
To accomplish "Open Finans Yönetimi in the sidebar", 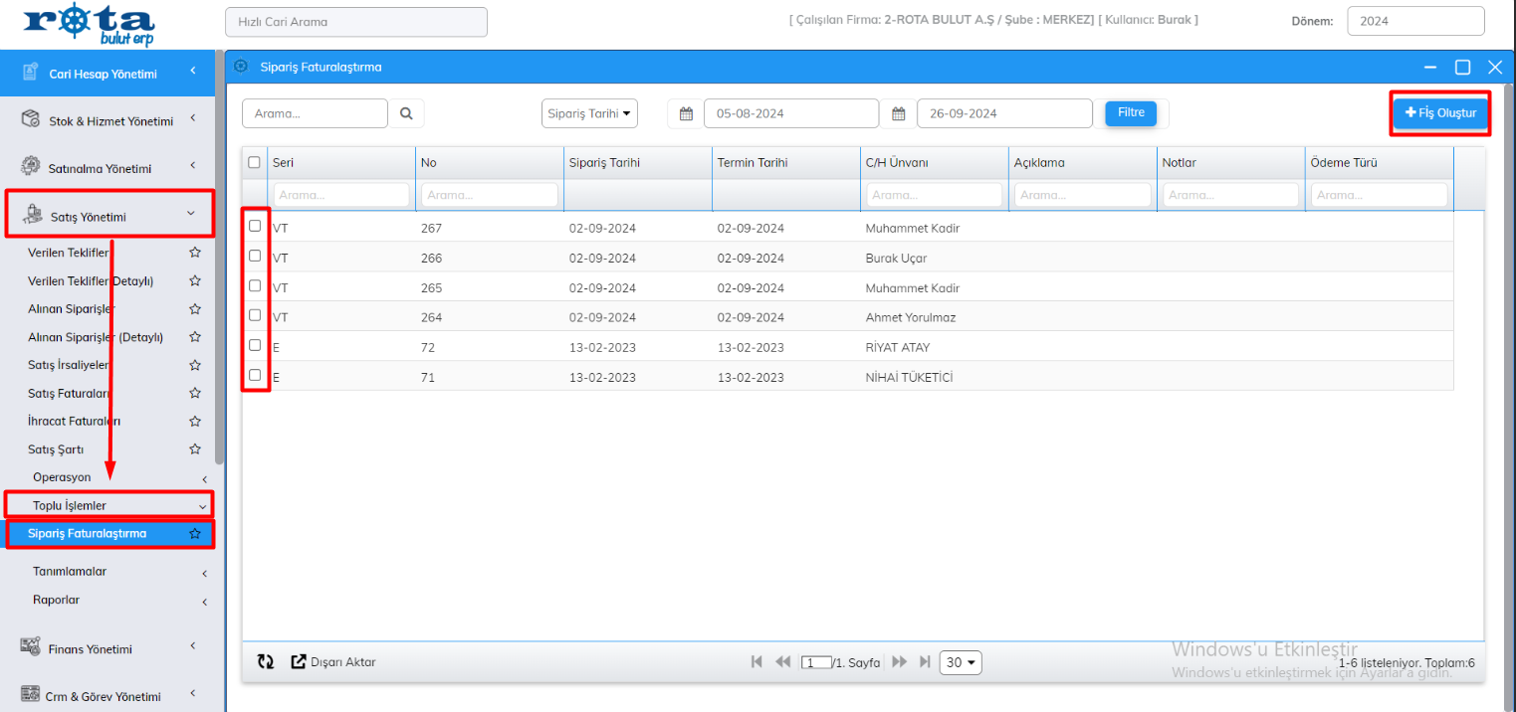I will click(104, 649).
